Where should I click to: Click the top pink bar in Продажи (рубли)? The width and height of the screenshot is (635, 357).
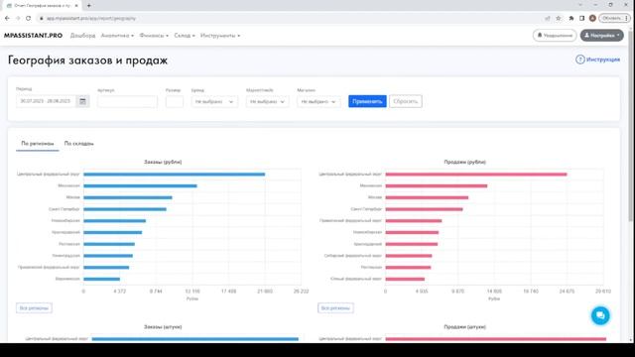[476, 175]
